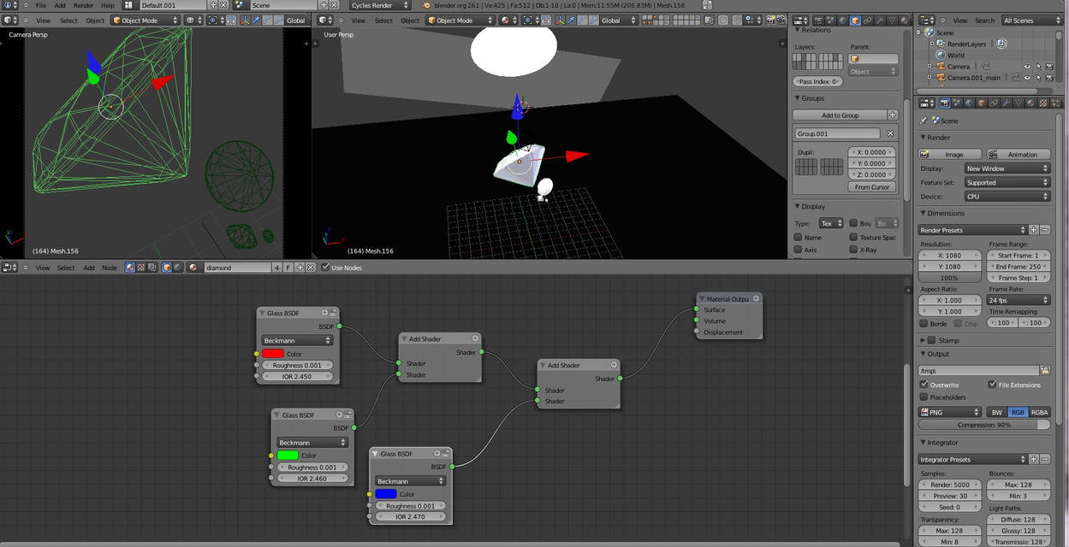Viewport: 1069px width, 547px height.
Task: Open the Add menu in node editor
Action: point(89,268)
